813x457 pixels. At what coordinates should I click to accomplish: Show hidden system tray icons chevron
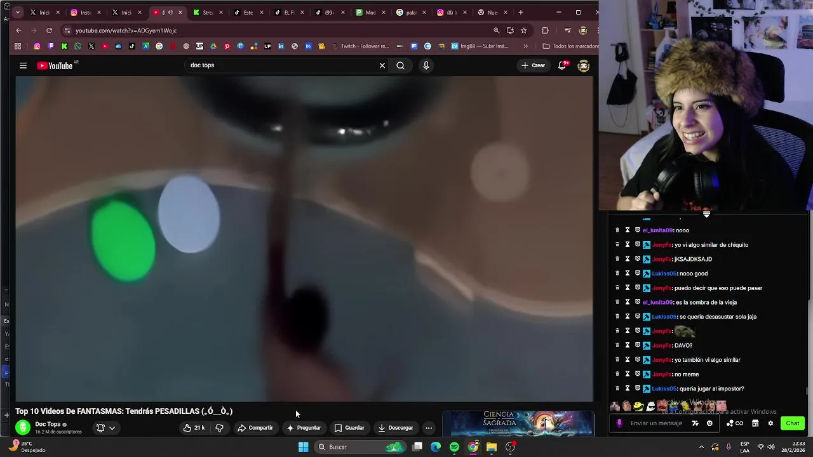[701, 447]
